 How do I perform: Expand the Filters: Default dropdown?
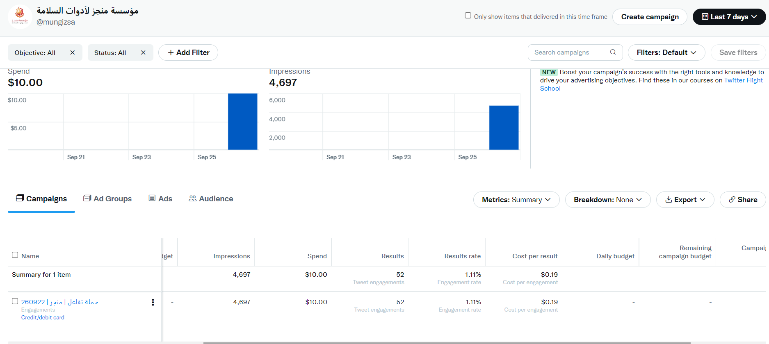click(x=666, y=52)
